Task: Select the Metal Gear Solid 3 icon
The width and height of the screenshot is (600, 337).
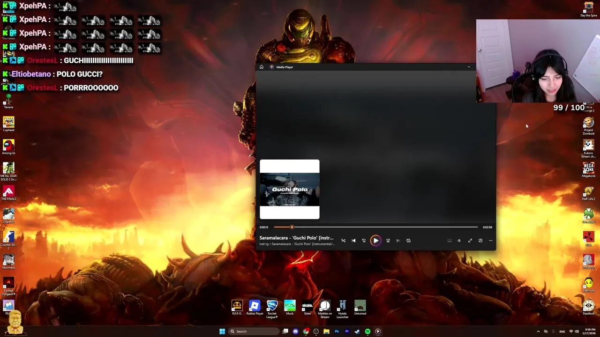Action: pos(8,171)
